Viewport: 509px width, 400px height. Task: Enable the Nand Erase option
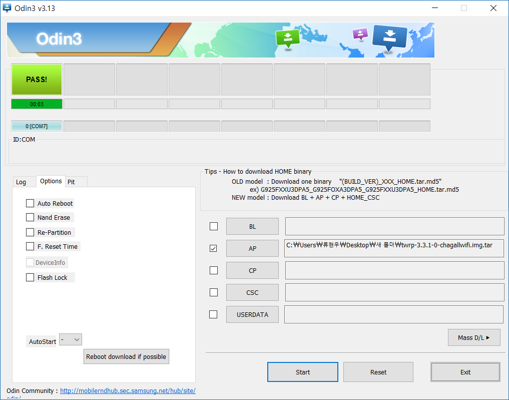tap(30, 217)
